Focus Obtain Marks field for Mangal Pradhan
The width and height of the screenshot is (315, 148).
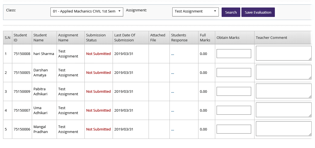234,129
